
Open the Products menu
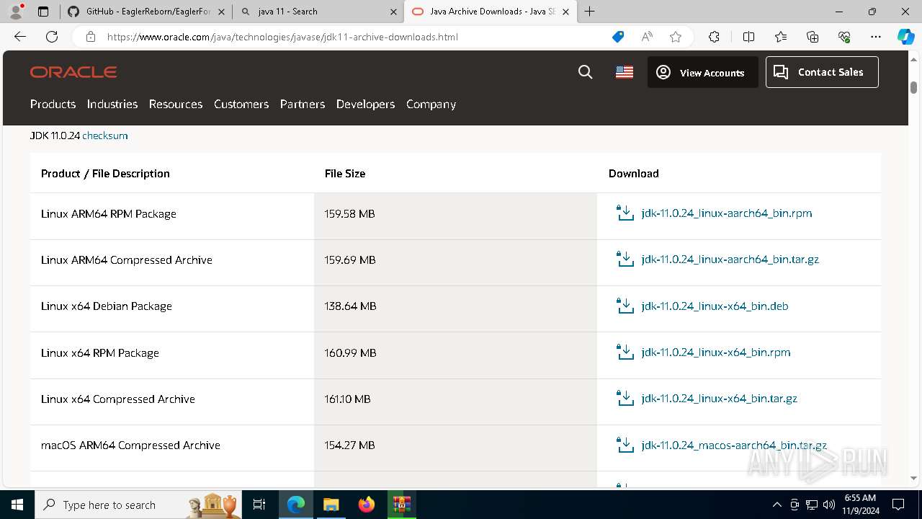[x=53, y=104]
